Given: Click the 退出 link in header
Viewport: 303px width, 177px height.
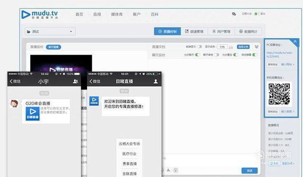Looking at the screenshot, I should coord(263,14).
